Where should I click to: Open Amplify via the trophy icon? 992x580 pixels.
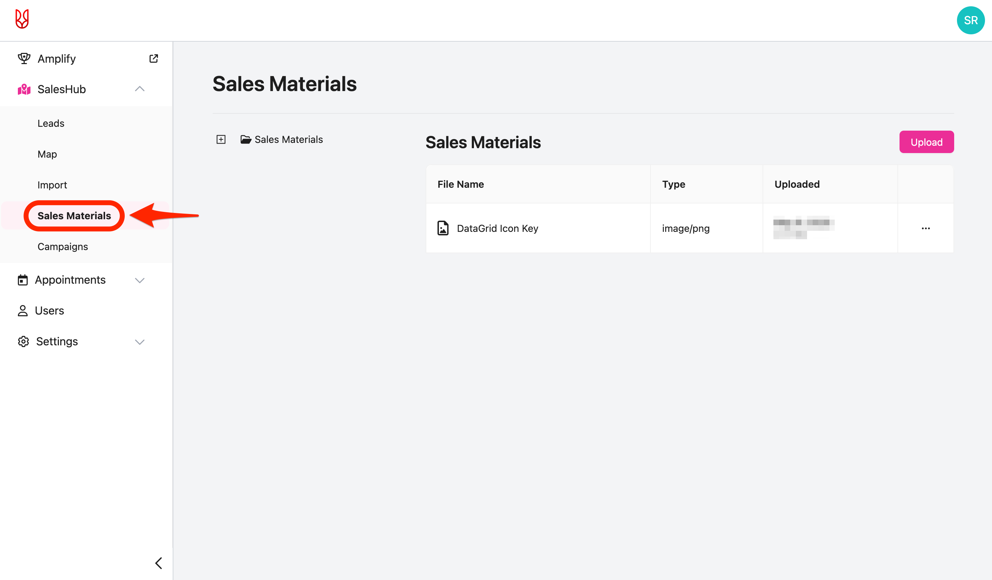click(x=23, y=58)
